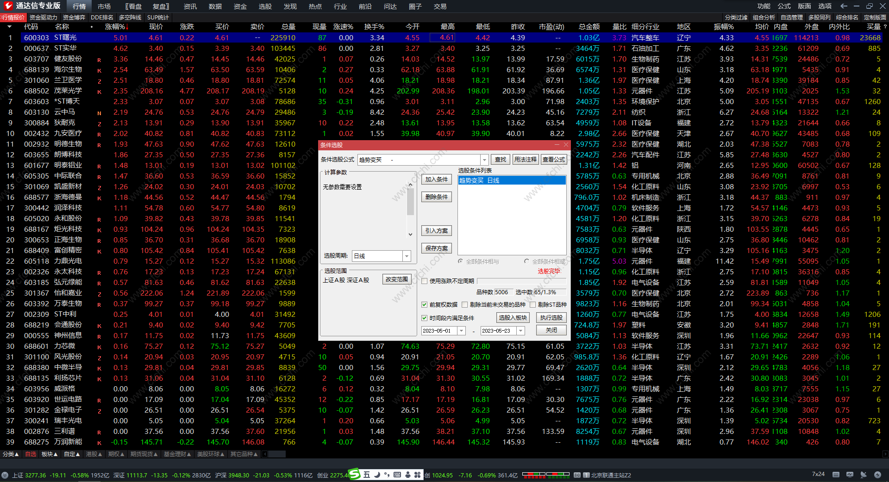Image resolution: width=889 pixels, height=482 pixels.
Task: Click the back arrow icon in title bar
Action: click(844, 6)
